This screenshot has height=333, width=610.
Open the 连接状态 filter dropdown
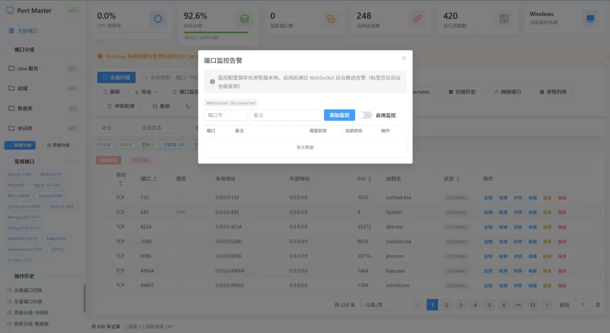159,128
